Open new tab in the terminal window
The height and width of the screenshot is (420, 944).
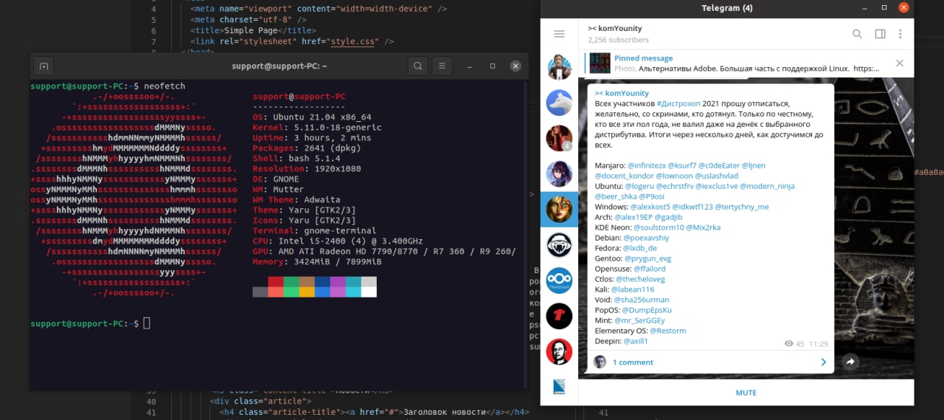(x=44, y=66)
